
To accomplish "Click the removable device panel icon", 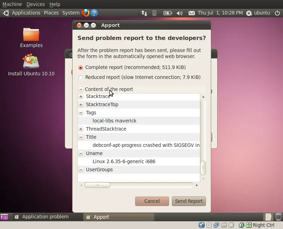I will pos(154,13).
